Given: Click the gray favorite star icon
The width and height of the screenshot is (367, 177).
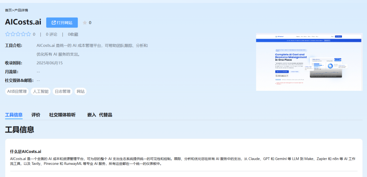Looking at the screenshot, I should point(85,23).
